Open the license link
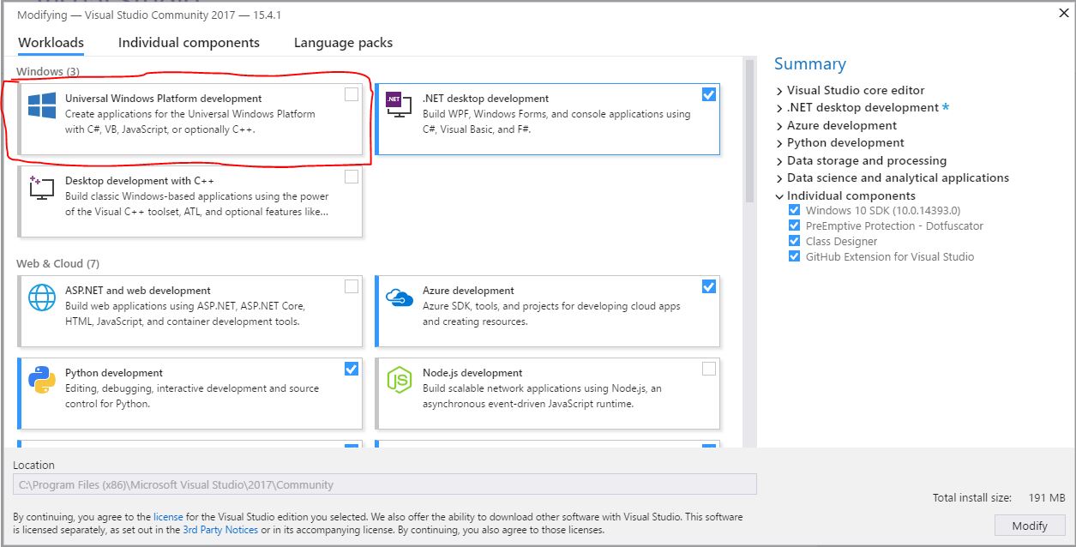This screenshot has height=547, width=1076. [x=168, y=517]
